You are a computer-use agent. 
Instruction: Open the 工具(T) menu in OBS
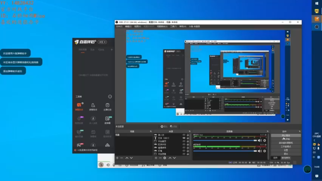[173, 27]
